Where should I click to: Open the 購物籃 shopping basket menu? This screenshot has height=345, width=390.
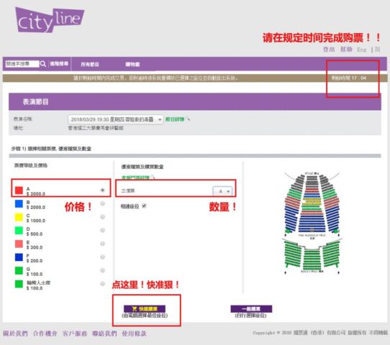[x=132, y=65]
